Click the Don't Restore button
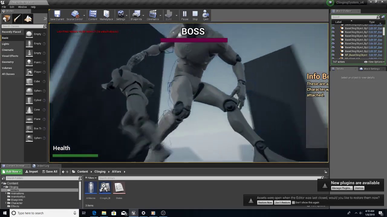387x217 pixels. [x=282, y=203]
